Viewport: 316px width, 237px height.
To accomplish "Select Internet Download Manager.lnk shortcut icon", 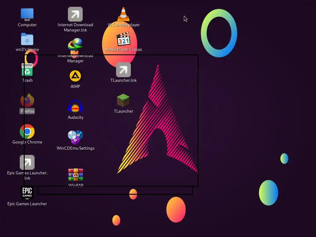I will pos(75,14).
